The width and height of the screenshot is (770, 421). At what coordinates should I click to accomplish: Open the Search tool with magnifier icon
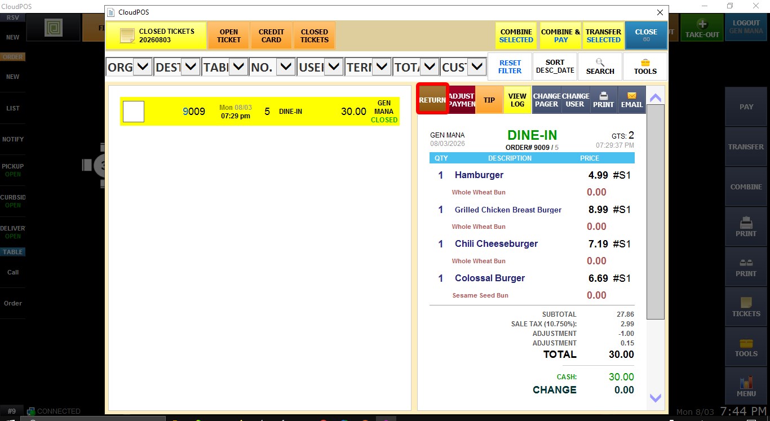pyautogui.click(x=600, y=67)
